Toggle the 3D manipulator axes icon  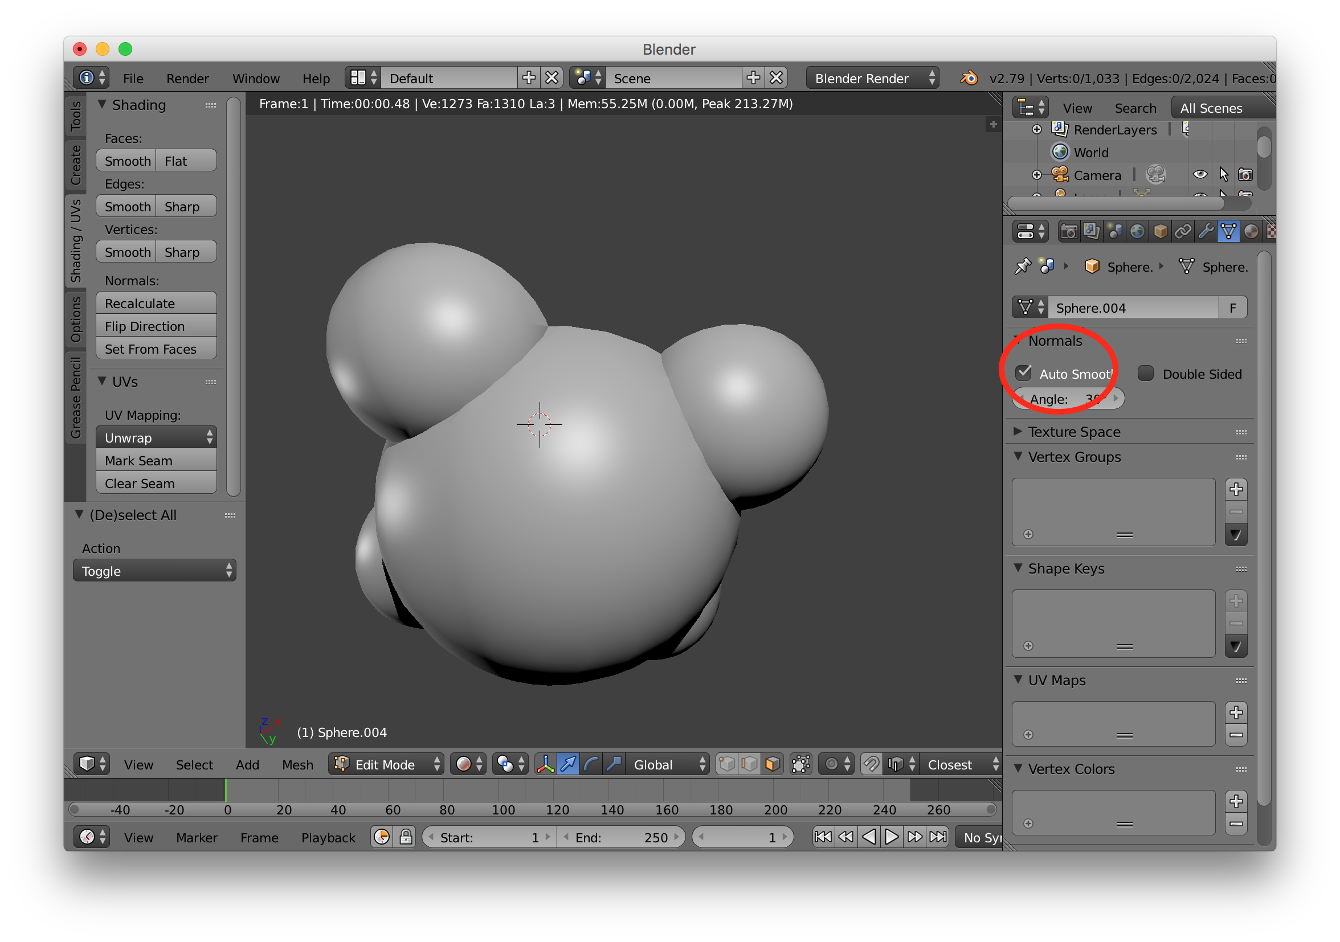545,765
